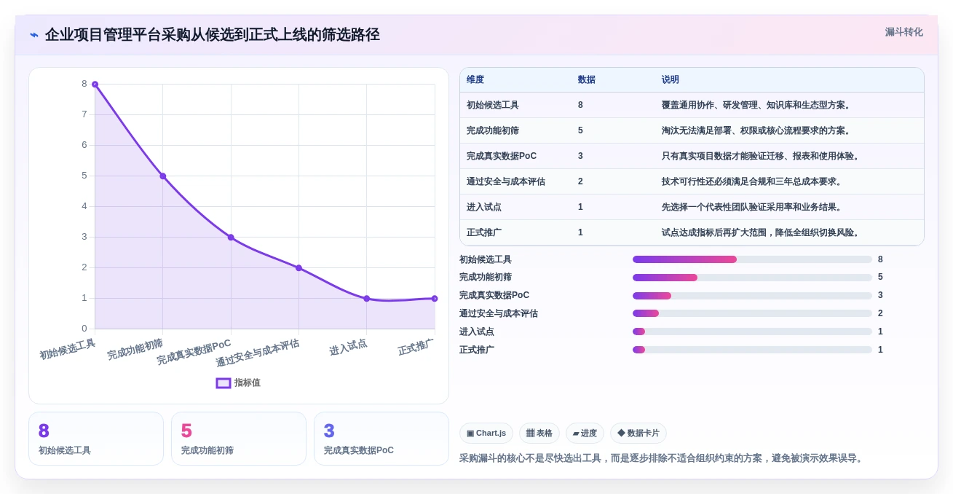Select table row 进入试点
The width and height of the screenshot is (953, 494).
[x=692, y=207]
